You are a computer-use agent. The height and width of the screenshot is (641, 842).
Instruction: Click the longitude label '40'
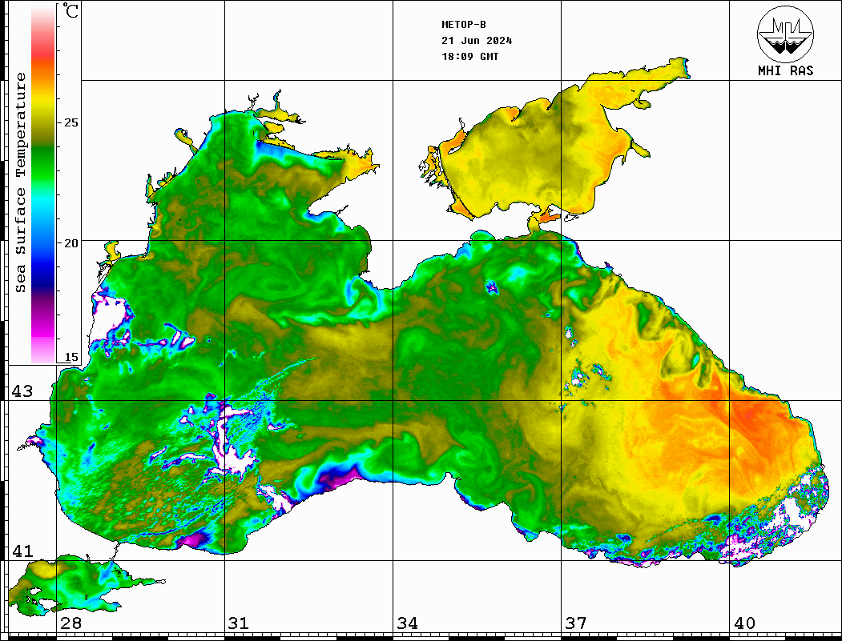coord(744,623)
